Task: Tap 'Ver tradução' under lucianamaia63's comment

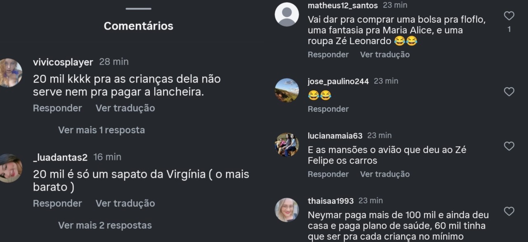Action: 385,174
